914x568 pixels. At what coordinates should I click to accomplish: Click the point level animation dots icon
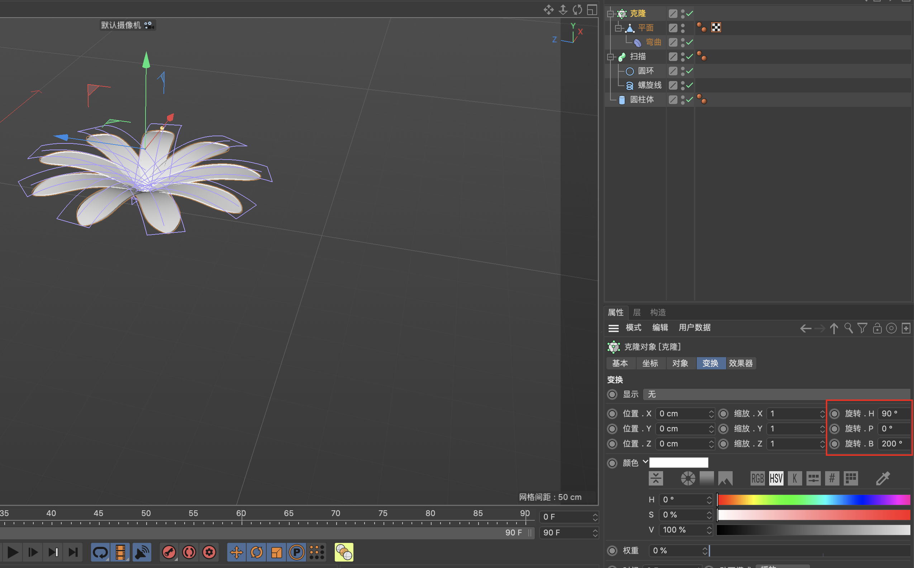[x=316, y=552]
